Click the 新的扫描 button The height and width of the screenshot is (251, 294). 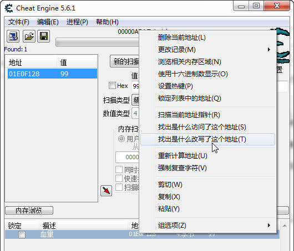pyautogui.click(x=124, y=61)
